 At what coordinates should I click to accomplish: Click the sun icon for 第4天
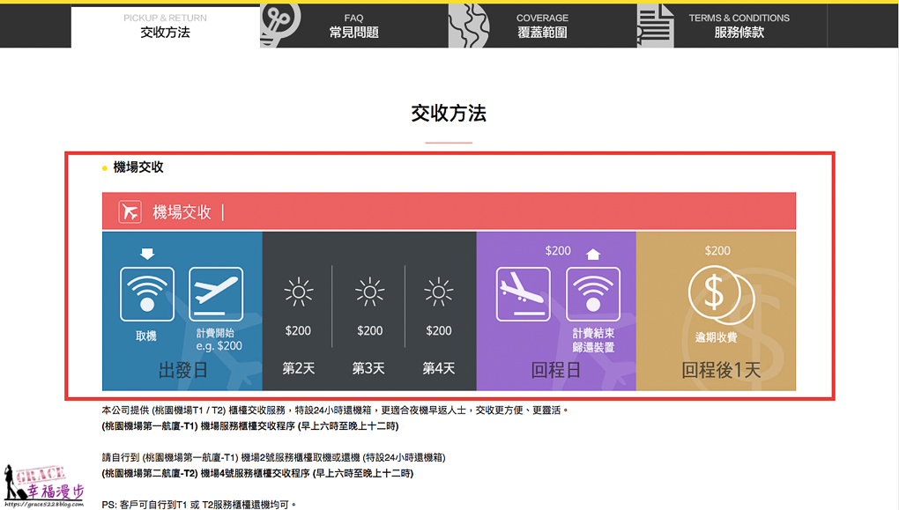[x=439, y=292]
